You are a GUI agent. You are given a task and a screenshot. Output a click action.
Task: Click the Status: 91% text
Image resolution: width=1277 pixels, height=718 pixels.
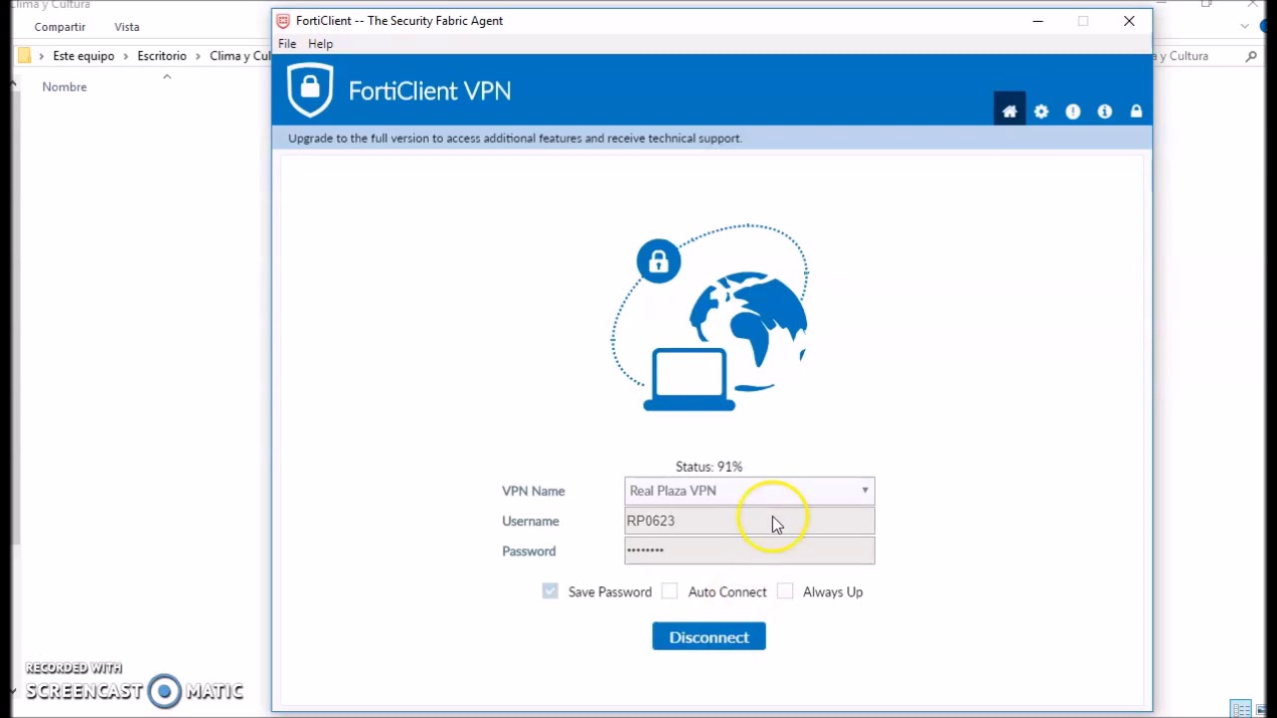pyautogui.click(x=709, y=467)
